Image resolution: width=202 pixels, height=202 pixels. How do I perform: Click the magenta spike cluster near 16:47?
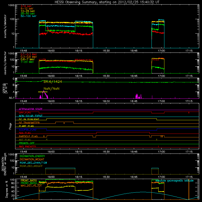(x=139, y=96)
